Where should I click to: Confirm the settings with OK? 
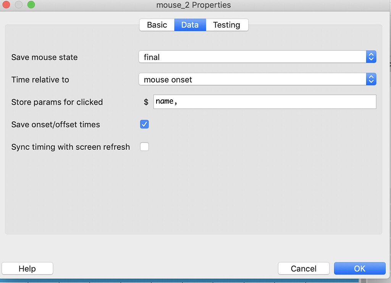(x=359, y=268)
